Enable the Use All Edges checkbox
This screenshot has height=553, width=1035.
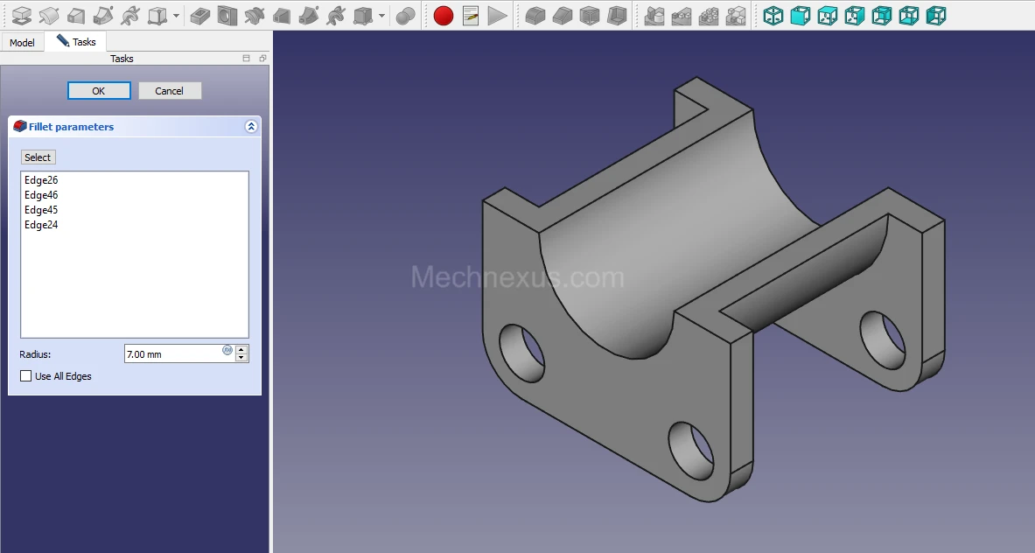click(x=26, y=376)
